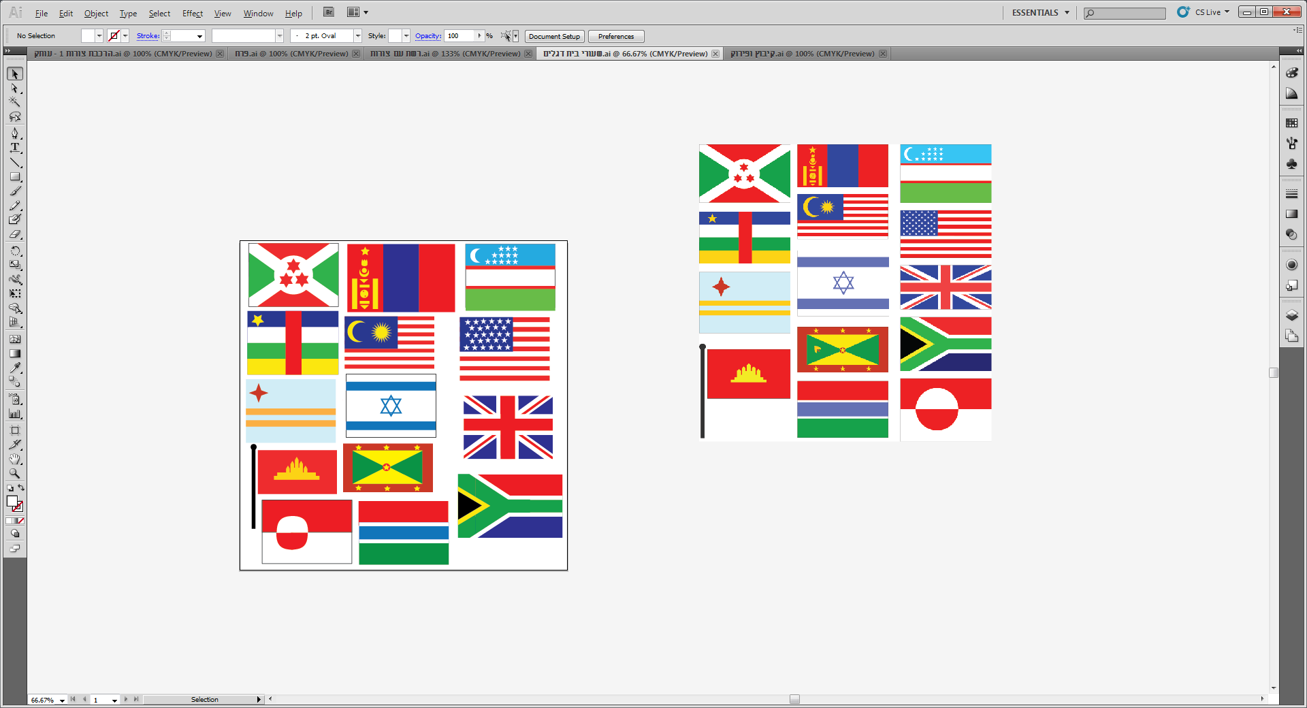This screenshot has height=708, width=1307.
Task: Switch paint type to solid Color in toolbox
Action: coord(9,521)
